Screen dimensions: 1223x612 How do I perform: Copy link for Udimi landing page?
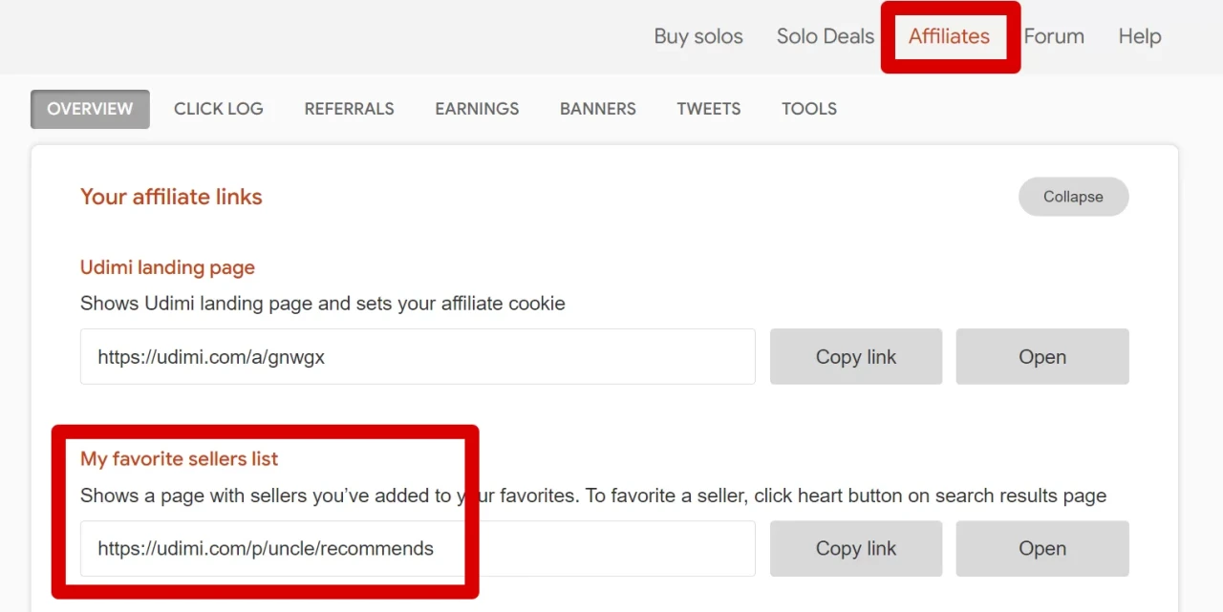click(x=855, y=357)
